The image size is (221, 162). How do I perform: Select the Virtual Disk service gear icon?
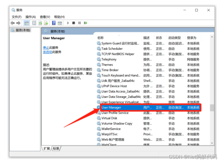click(99, 118)
